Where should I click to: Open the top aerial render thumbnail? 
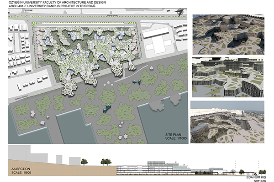pyautogui.click(x=228, y=33)
